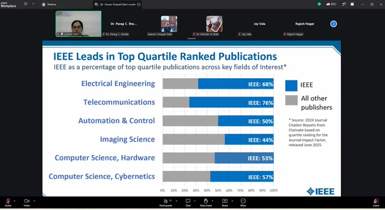Screen dimensions: 385x210
Task: Click the meeting info circle icon
Action: [25, 4]
